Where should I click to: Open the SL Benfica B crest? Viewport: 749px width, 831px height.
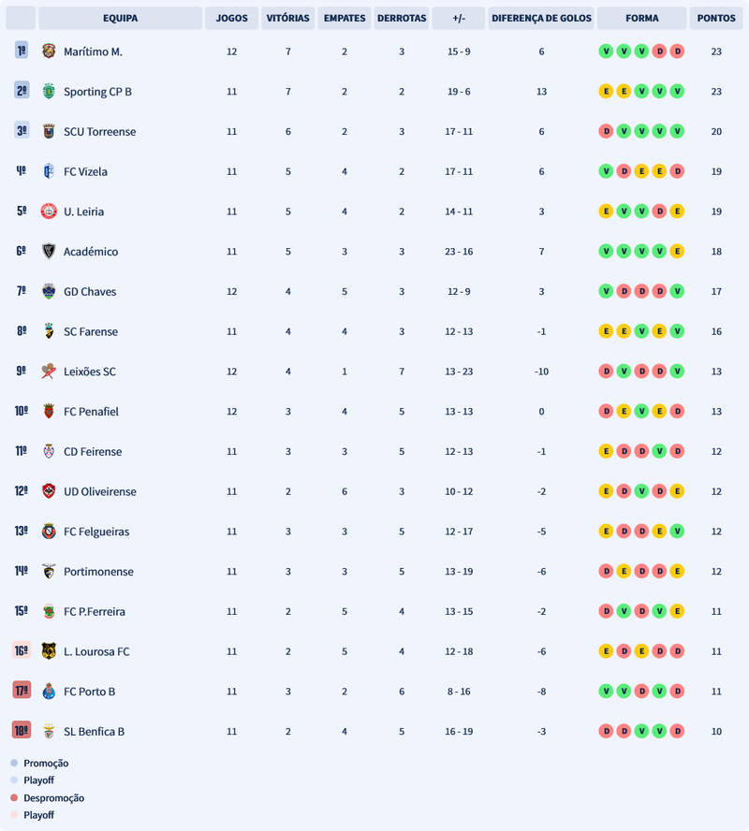(49, 731)
